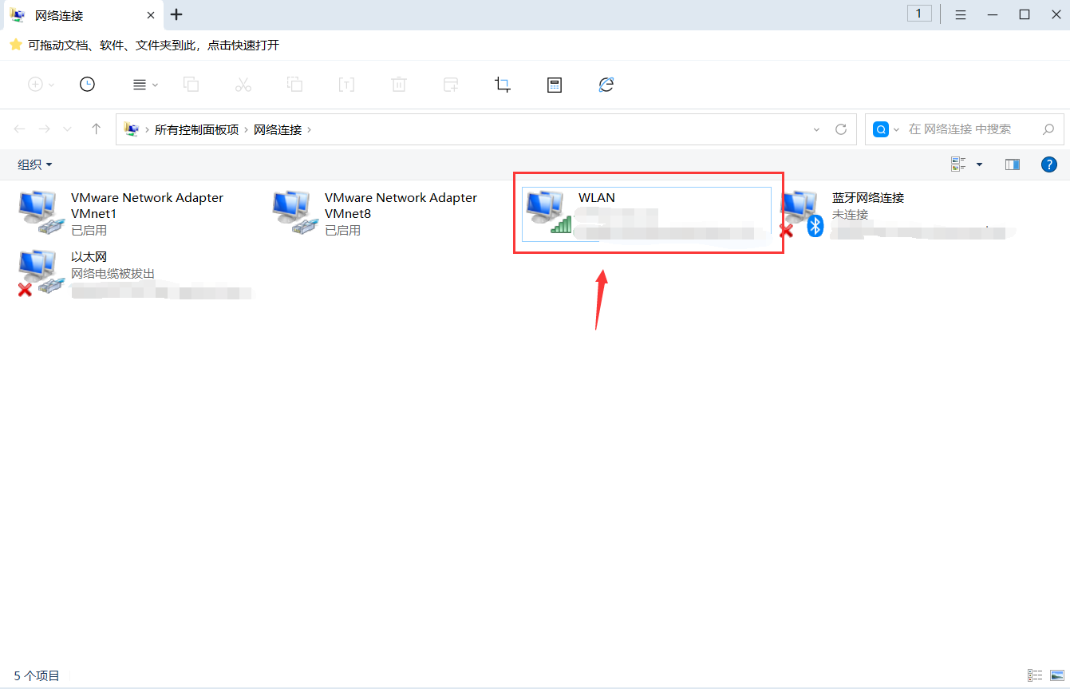Expand the chevron before 所有控制面板项 breadcrumb
This screenshot has height=689, width=1070.
(x=147, y=129)
